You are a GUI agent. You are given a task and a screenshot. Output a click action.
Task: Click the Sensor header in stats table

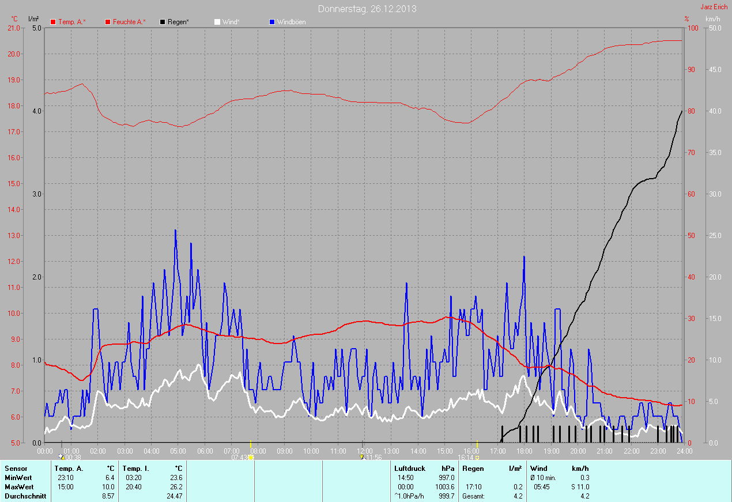[x=16, y=469]
